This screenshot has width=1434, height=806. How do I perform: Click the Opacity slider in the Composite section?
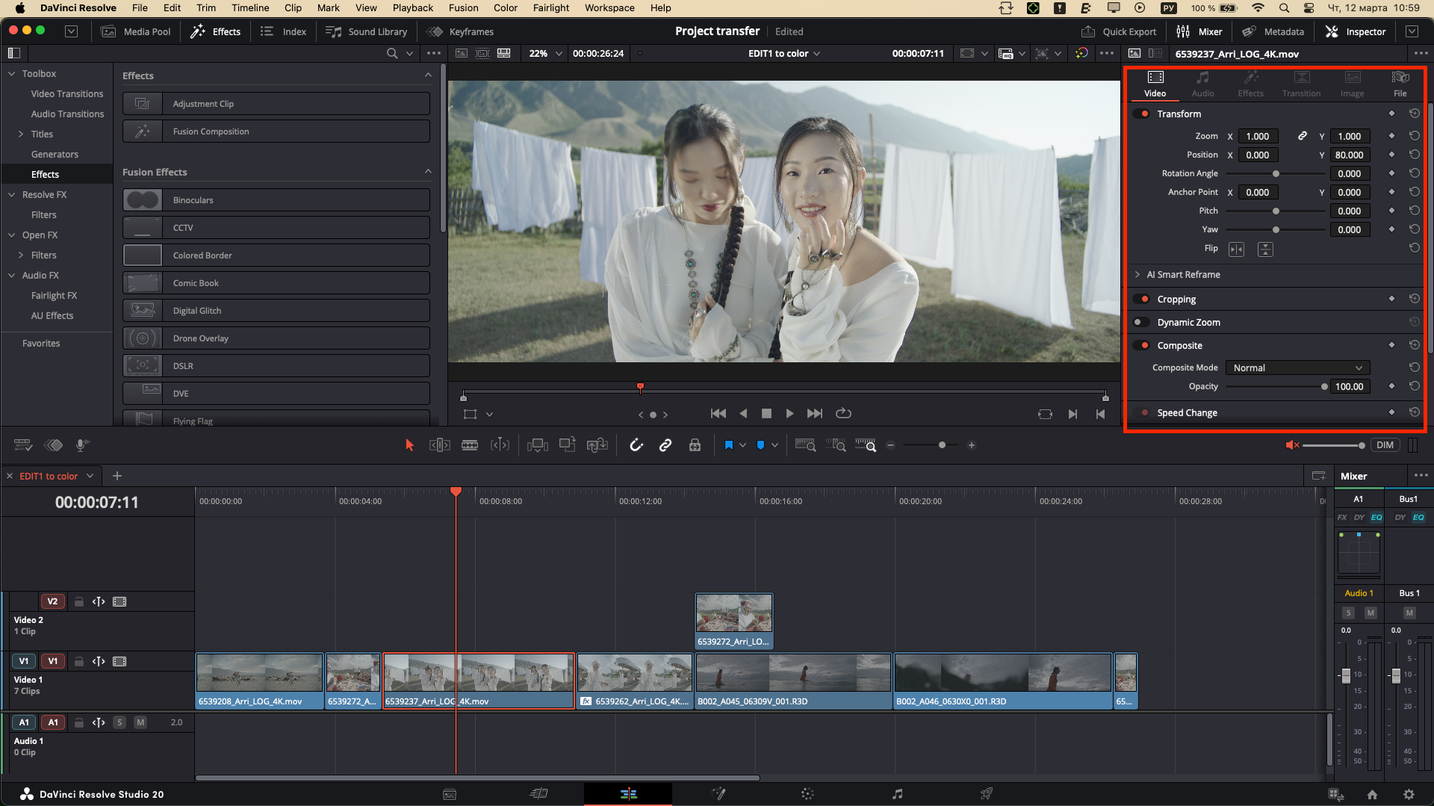point(1275,386)
